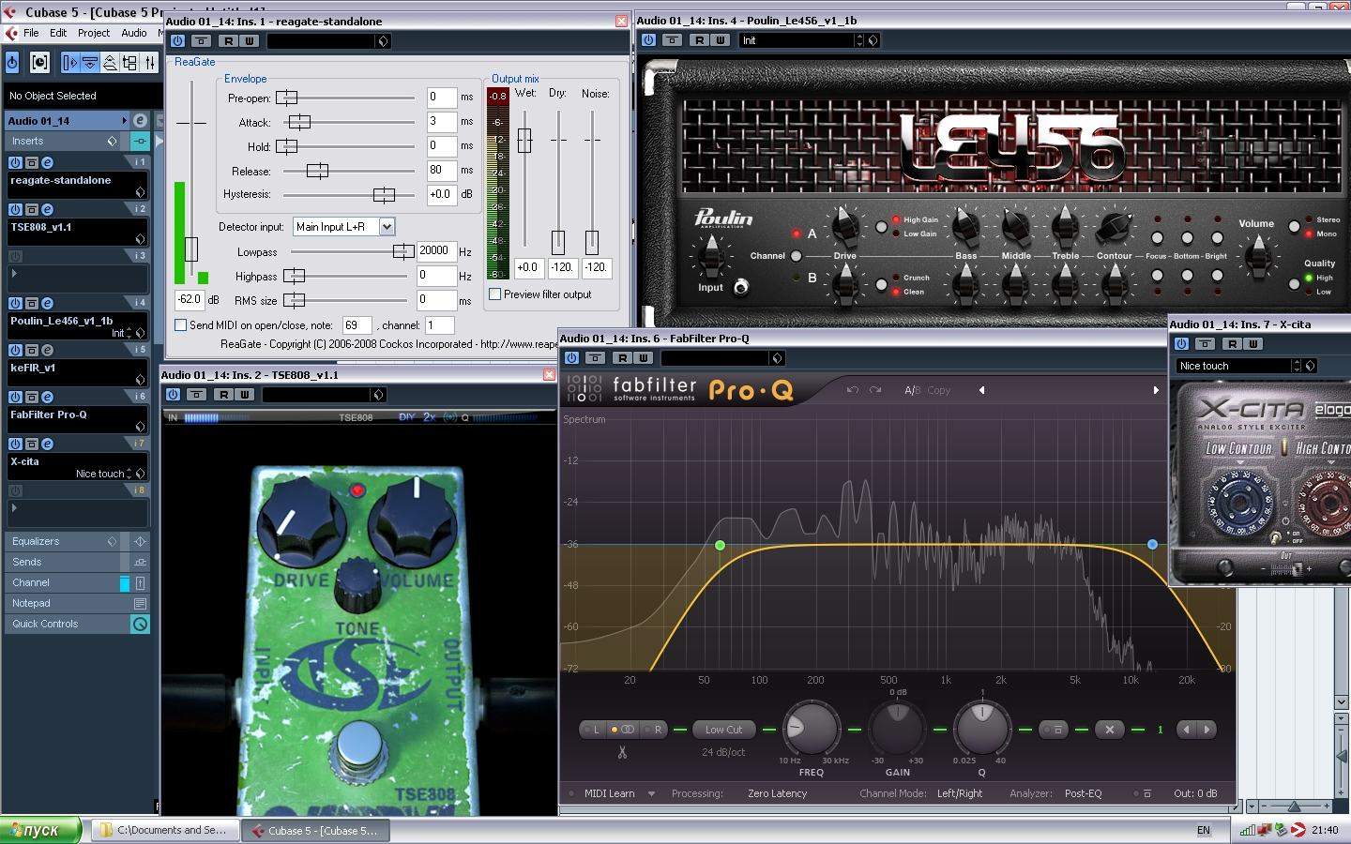Click the Low Cut filter shape button
1351x844 pixels.
click(x=723, y=730)
